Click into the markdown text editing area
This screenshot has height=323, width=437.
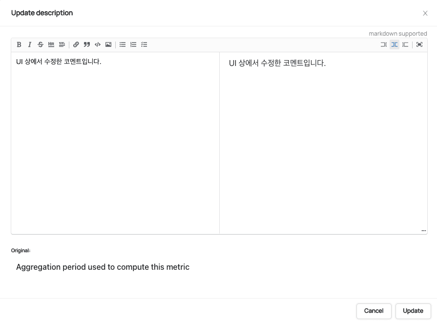pyautogui.click(x=115, y=143)
